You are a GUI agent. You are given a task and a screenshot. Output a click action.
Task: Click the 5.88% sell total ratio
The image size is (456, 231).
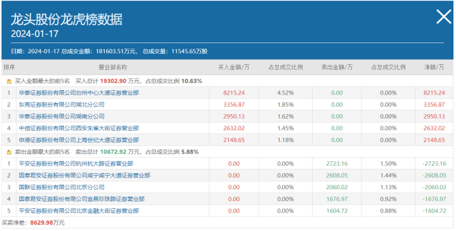click(x=190, y=152)
